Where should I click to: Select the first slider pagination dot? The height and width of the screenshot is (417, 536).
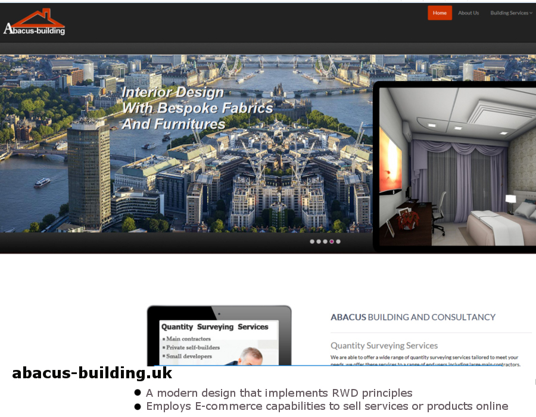pyautogui.click(x=312, y=242)
